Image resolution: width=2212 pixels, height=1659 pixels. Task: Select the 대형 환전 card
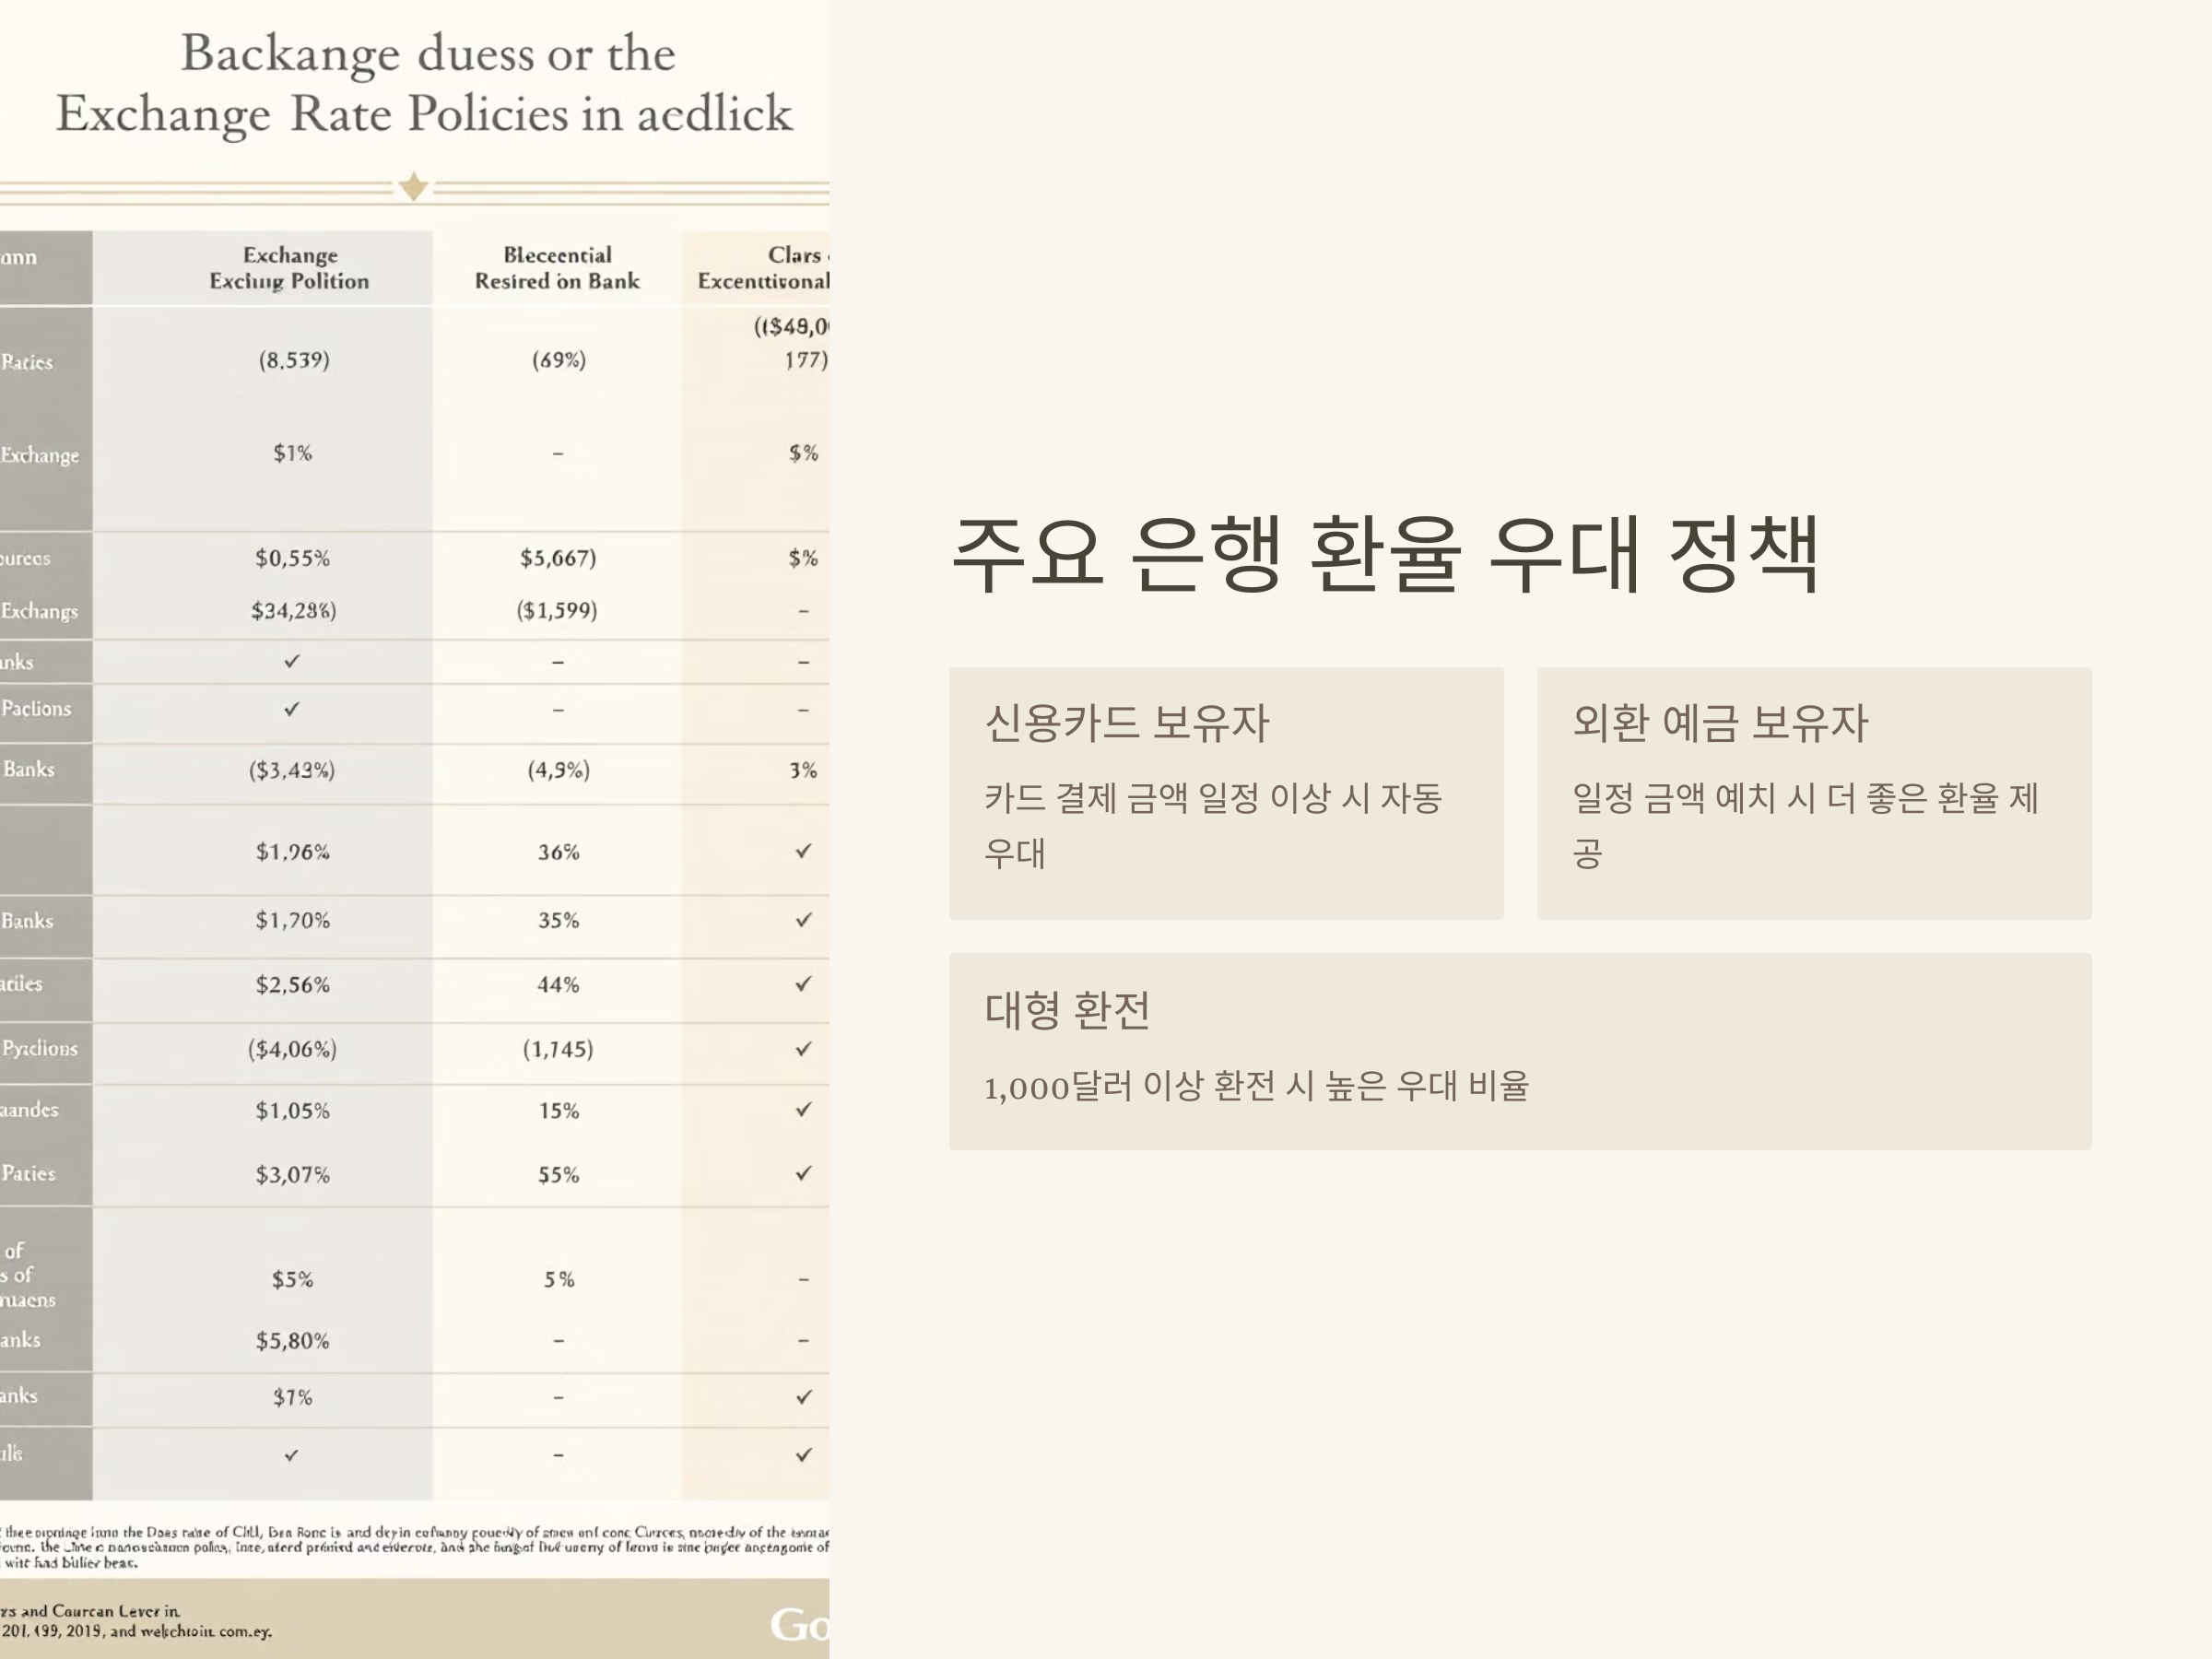1519,1051
